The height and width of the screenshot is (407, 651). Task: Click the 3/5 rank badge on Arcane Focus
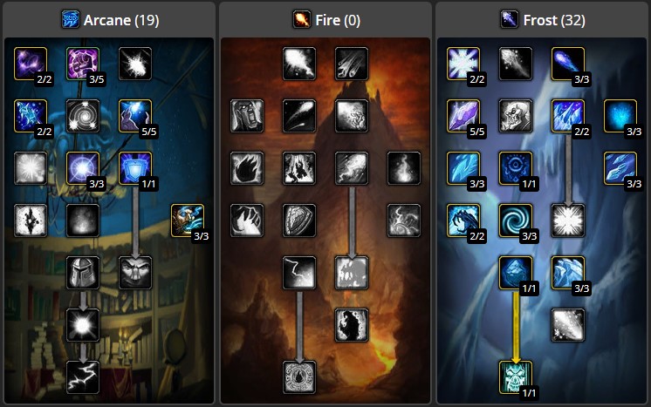(97, 78)
